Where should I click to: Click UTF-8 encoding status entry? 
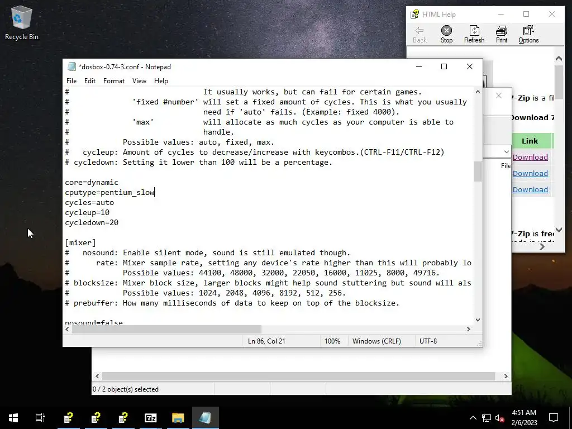tap(428, 341)
